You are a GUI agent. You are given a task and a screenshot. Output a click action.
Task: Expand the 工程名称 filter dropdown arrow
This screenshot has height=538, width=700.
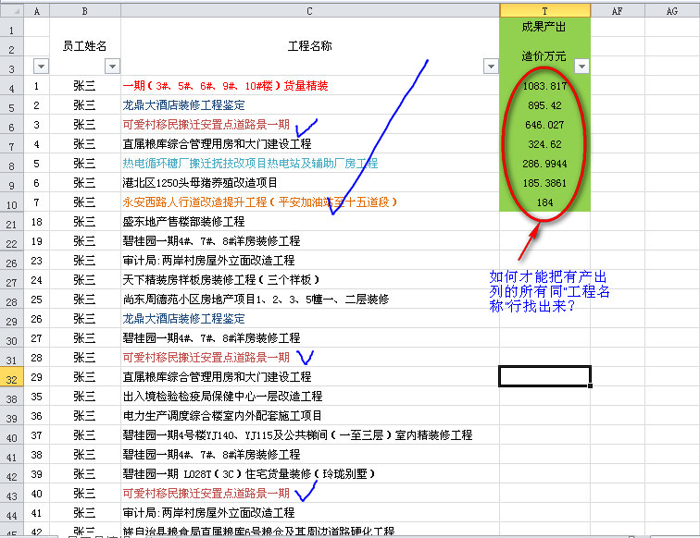point(491,67)
